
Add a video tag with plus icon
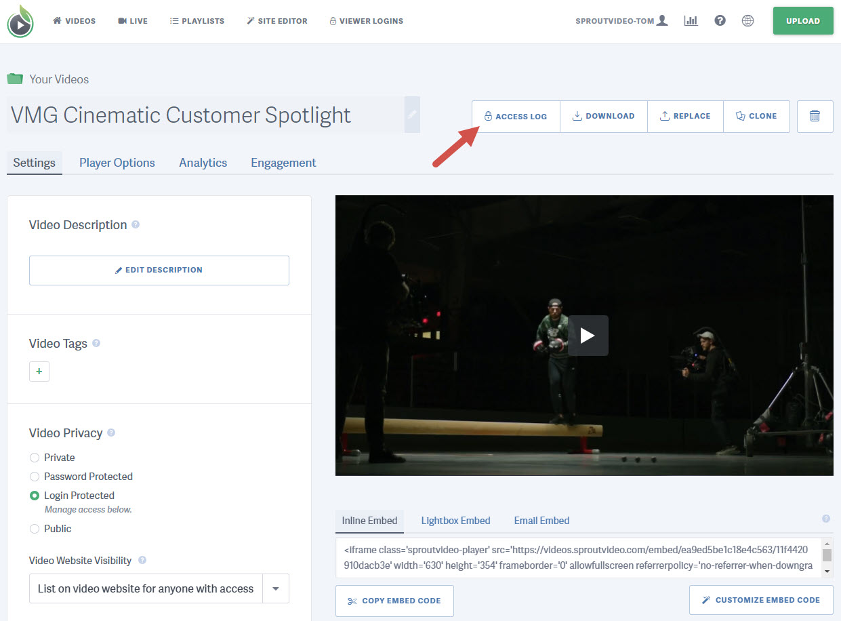click(x=39, y=372)
